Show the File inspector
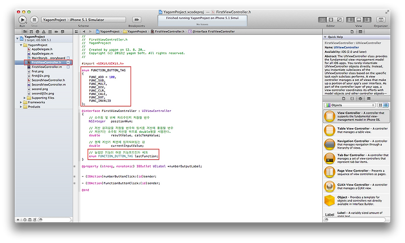This screenshot has height=243, width=405. 352,31
